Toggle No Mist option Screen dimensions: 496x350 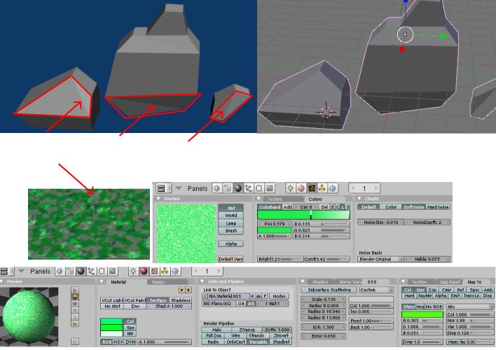pyautogui.click(x=112, y=307)
